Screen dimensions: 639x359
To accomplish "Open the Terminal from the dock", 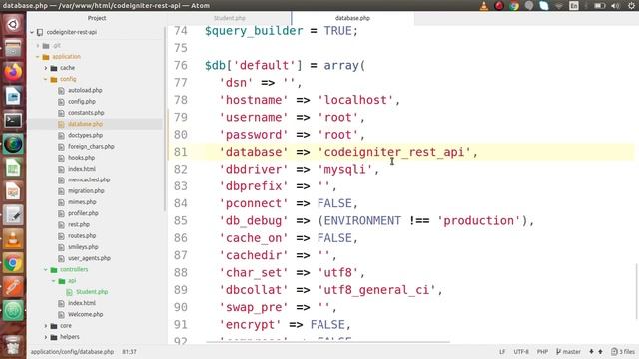I will [13, 120].
